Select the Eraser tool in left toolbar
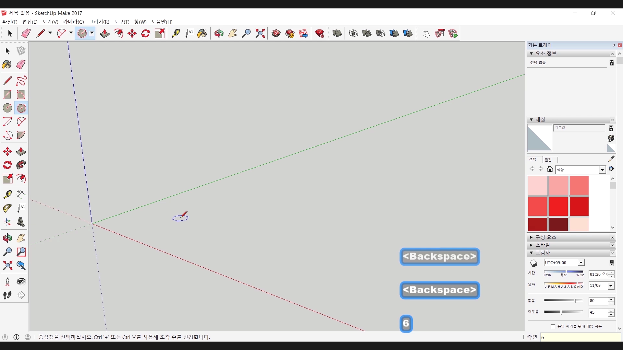The height and width of the screenshot is (350, 623). (21, 64)
